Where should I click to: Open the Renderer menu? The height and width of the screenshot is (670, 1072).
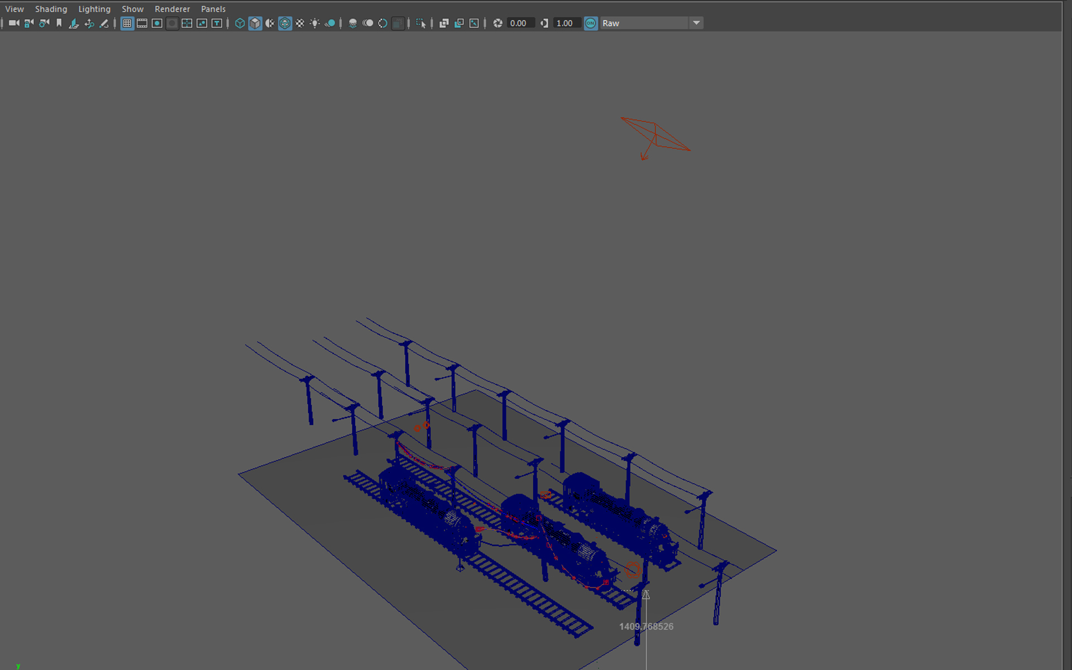[x=172, y=9]
